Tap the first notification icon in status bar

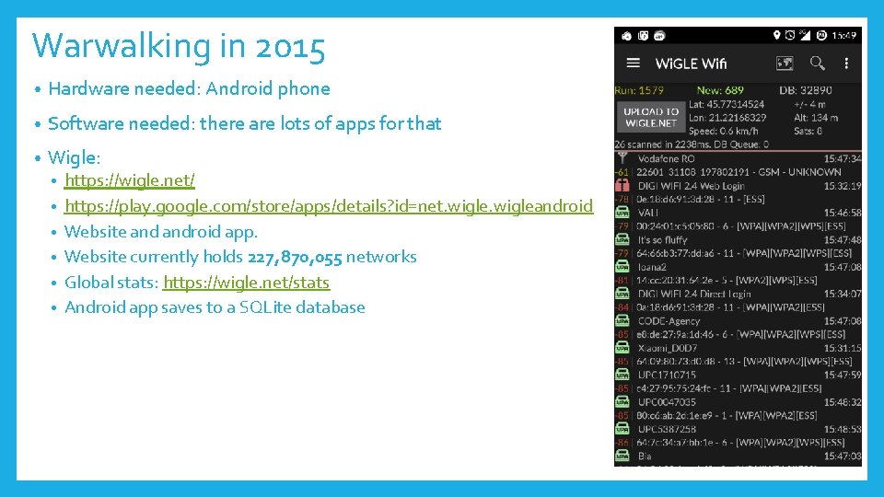tap(626, 36)
